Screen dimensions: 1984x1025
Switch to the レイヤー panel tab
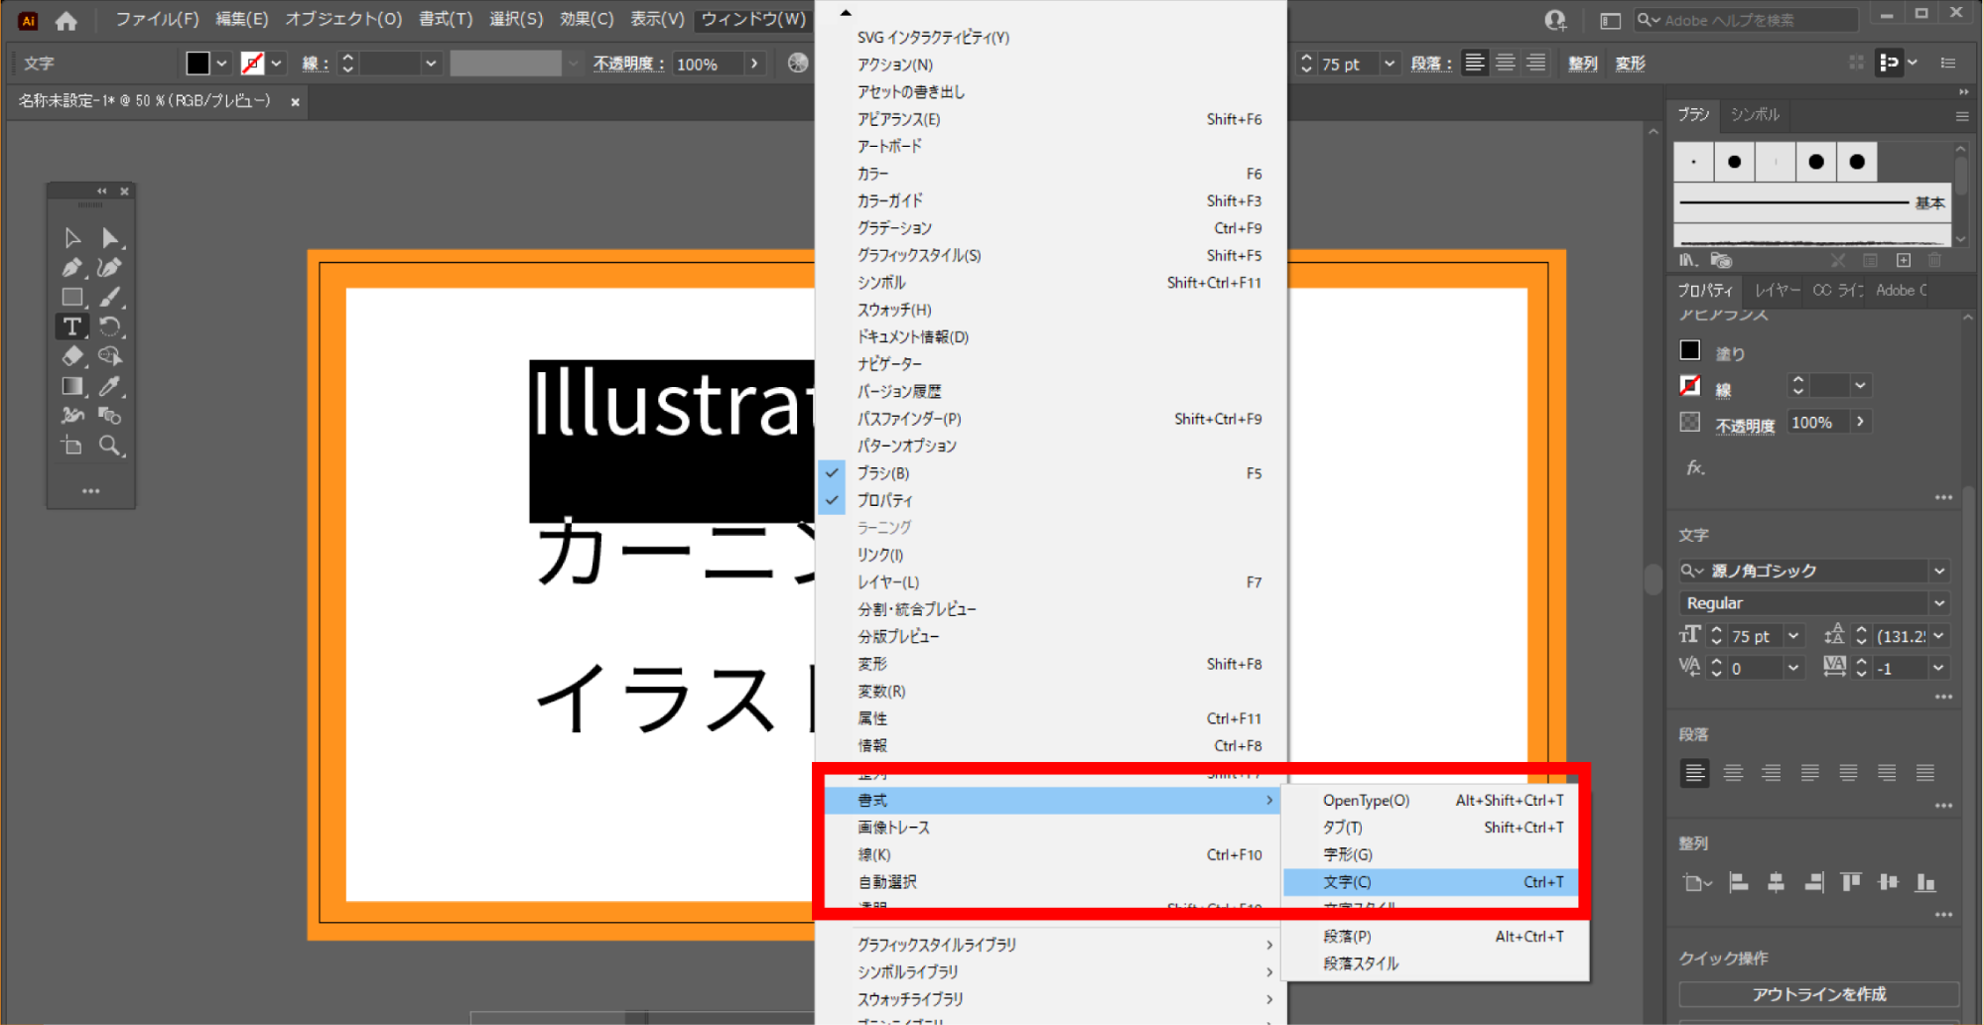coord(1777,291)
